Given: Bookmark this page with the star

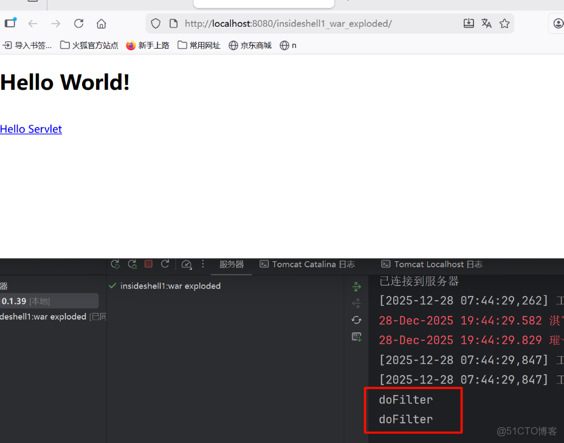Looking at the screenshot, I should click(504, 23).
